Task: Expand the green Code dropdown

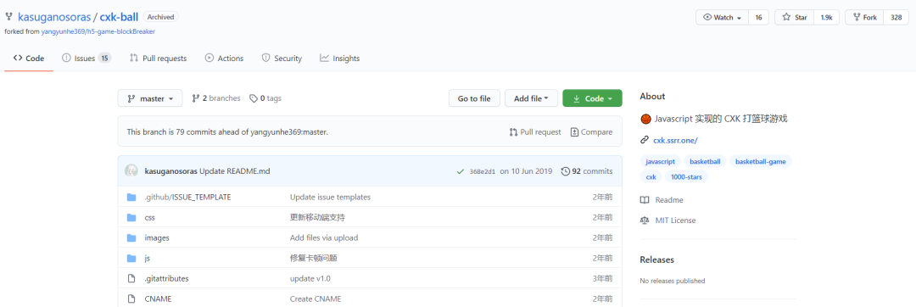Action: point(592,98)
